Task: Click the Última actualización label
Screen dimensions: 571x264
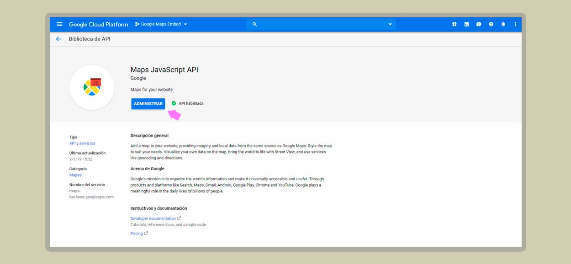Action: pyautogui.click(x=87, y=153)
